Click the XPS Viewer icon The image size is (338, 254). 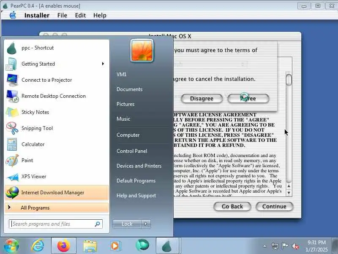(13, 177)
